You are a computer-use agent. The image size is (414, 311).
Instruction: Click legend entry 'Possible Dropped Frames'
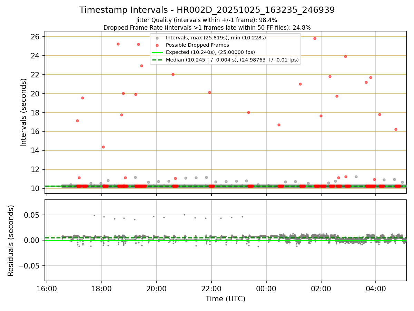(197, 45)
